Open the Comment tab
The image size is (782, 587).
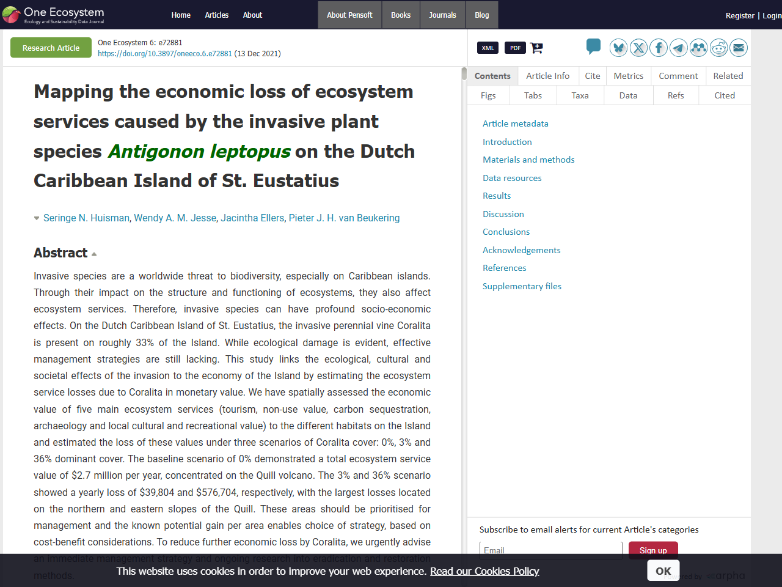click(678, 76)
